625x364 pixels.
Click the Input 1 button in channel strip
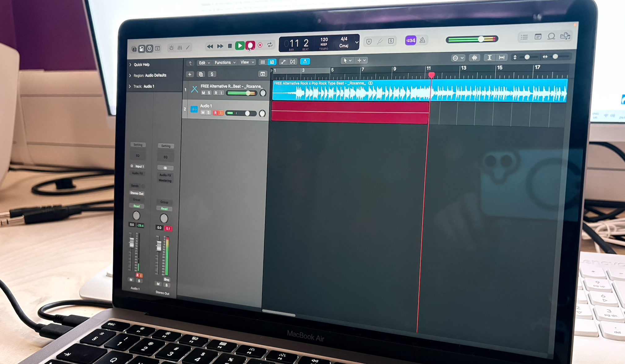click(x=139, y=166)
